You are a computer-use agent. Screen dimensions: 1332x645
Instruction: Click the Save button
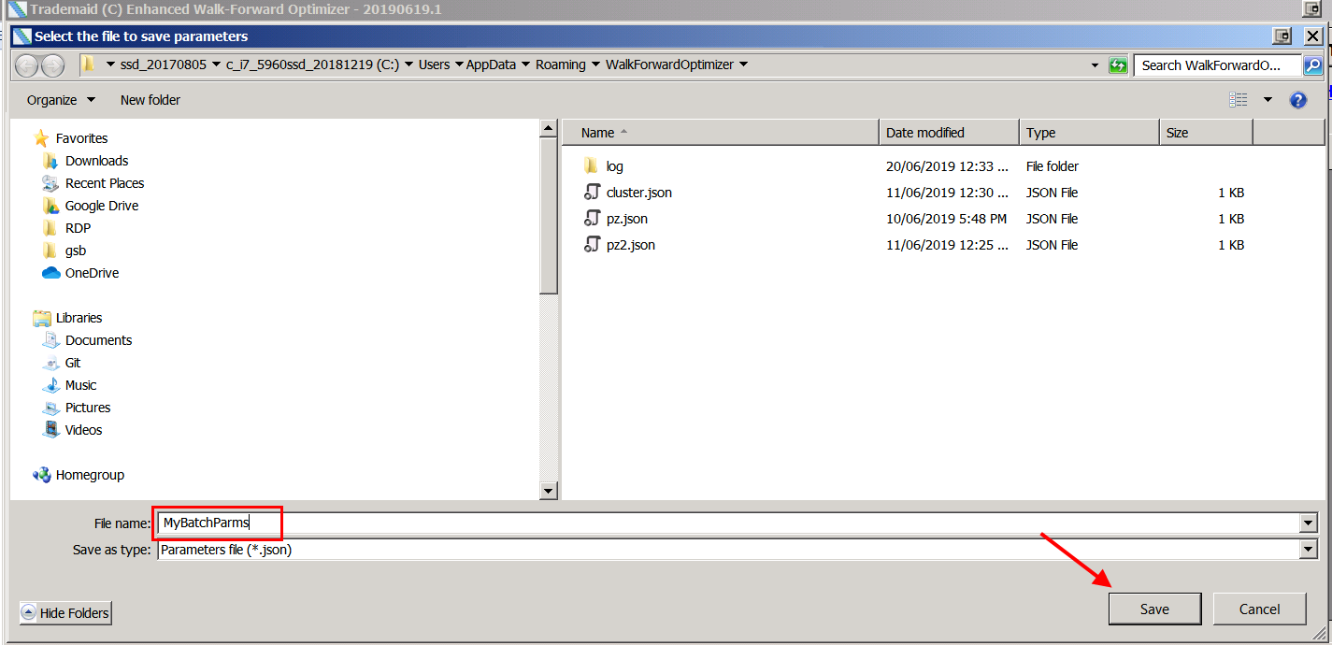[1154, 609]
